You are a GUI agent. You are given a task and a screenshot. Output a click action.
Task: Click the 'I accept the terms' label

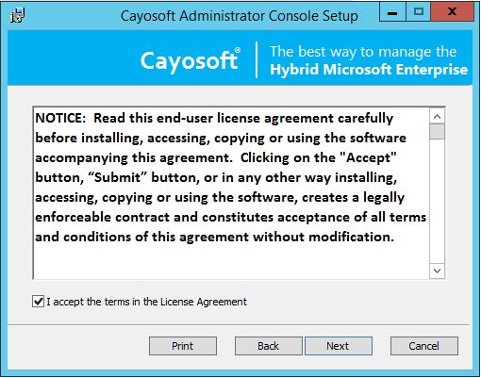[x=146, y=302]
